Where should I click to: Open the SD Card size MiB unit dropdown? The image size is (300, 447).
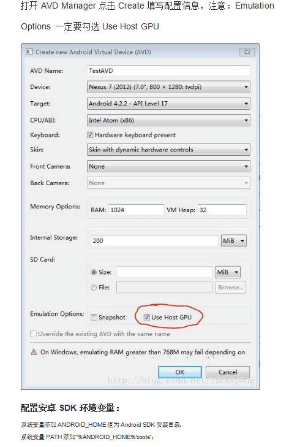point(228,272)
